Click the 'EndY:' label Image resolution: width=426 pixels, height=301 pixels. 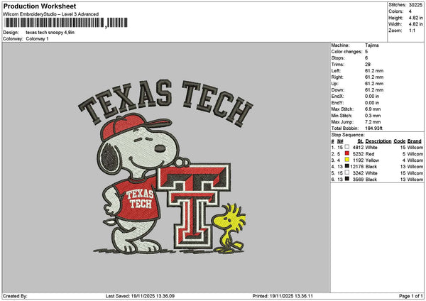[337, 103]
